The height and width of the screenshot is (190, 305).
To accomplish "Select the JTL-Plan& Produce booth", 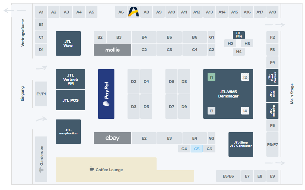I will coord(272,77).
